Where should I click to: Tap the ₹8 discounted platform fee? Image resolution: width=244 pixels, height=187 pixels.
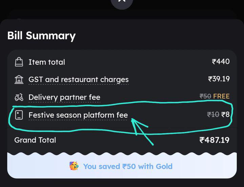click(225, 114)
